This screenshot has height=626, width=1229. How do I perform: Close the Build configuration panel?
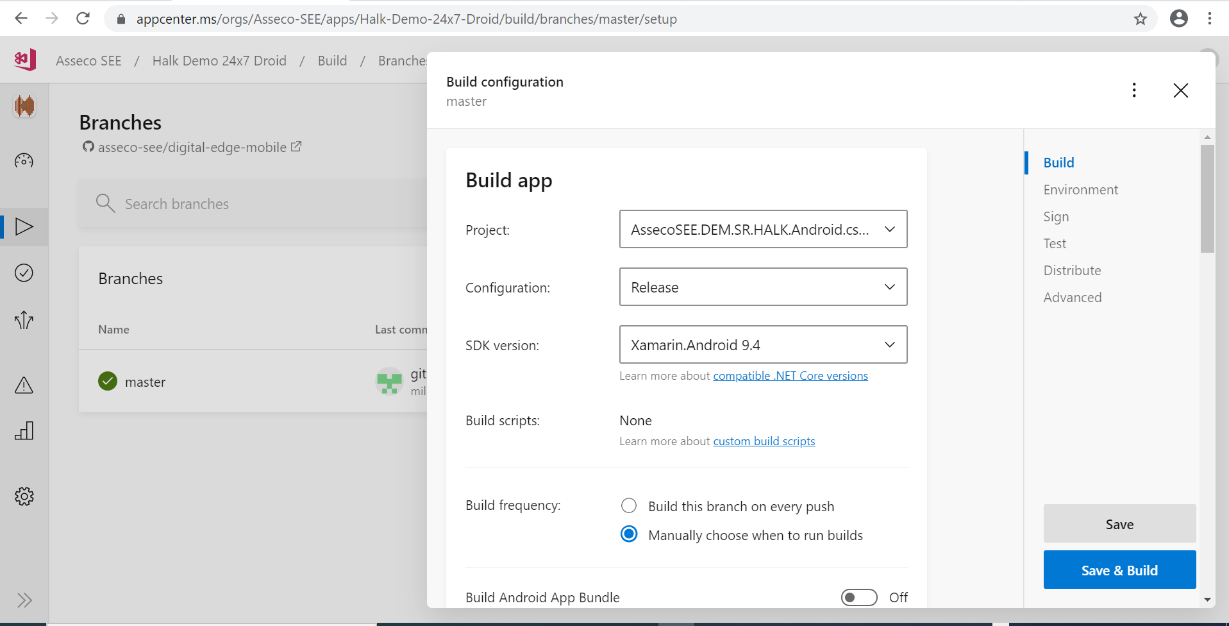click(1180, 90)
